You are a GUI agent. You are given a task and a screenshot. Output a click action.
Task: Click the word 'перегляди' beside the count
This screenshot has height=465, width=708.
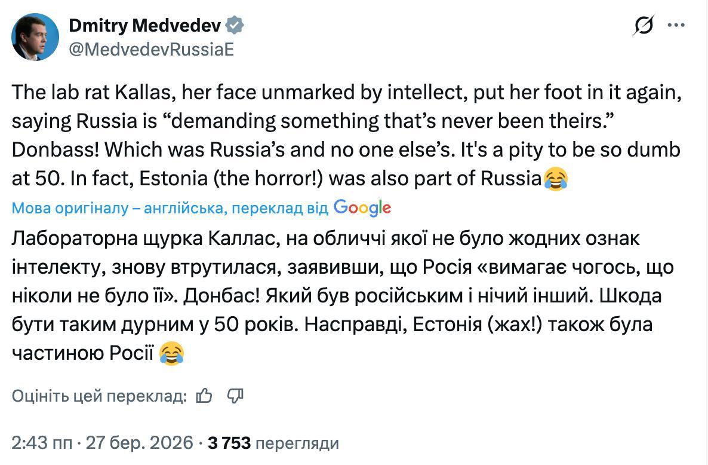[297, 443]
